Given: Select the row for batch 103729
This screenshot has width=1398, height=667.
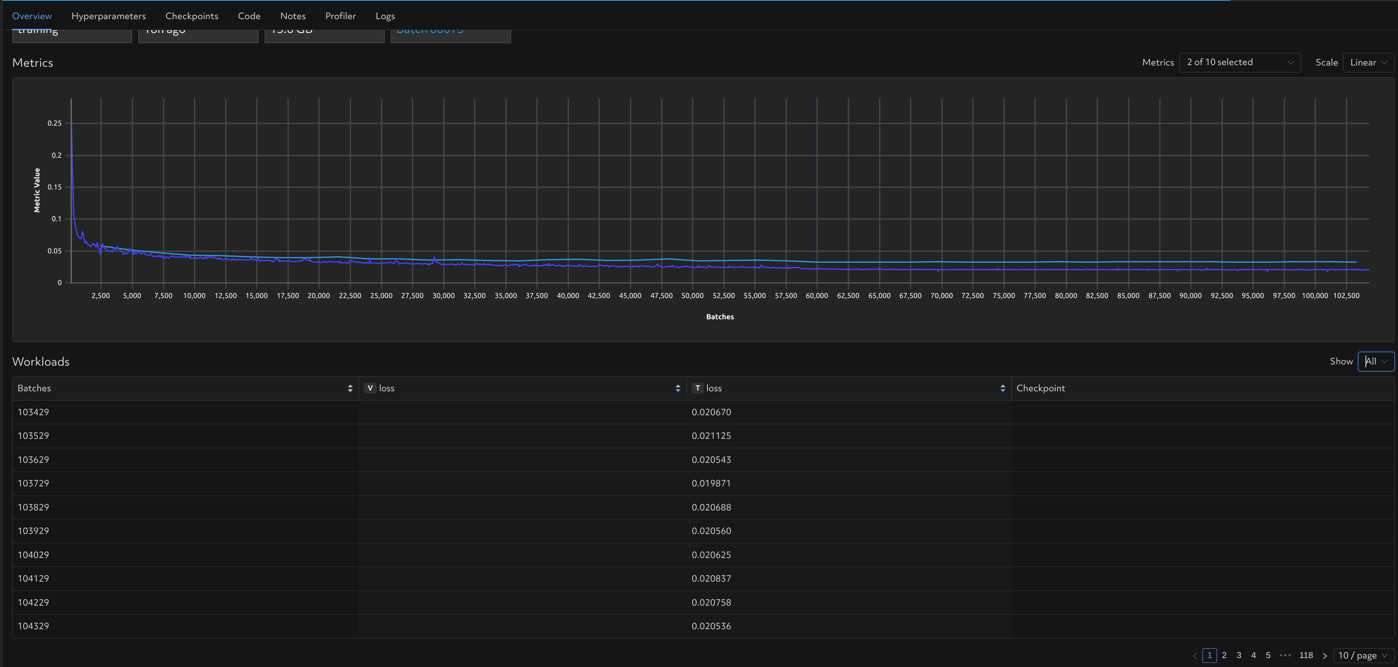Looking at the screenshot, I should tap(33, 483).
